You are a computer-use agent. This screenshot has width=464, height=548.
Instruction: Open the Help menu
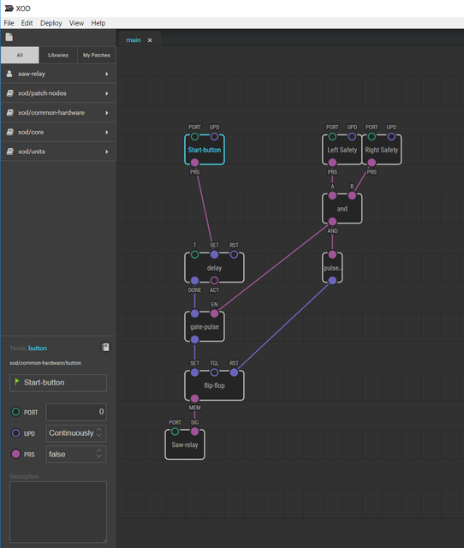[98, 23]
